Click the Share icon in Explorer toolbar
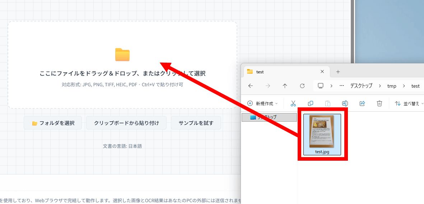Viewport: 424px width, 204px height. (362, 103)
